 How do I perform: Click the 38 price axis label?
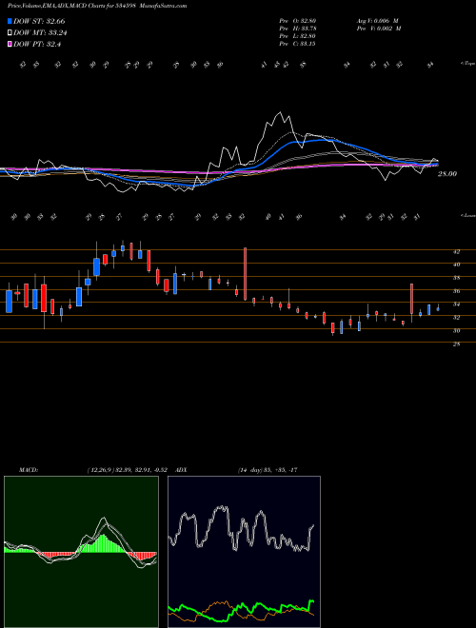(x=456, y=278)
